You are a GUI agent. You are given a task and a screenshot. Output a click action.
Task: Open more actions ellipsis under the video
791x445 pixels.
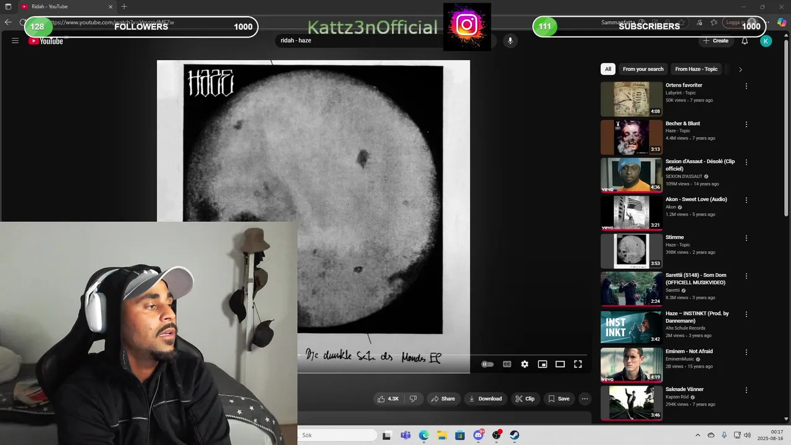click(x=585, y=399)
